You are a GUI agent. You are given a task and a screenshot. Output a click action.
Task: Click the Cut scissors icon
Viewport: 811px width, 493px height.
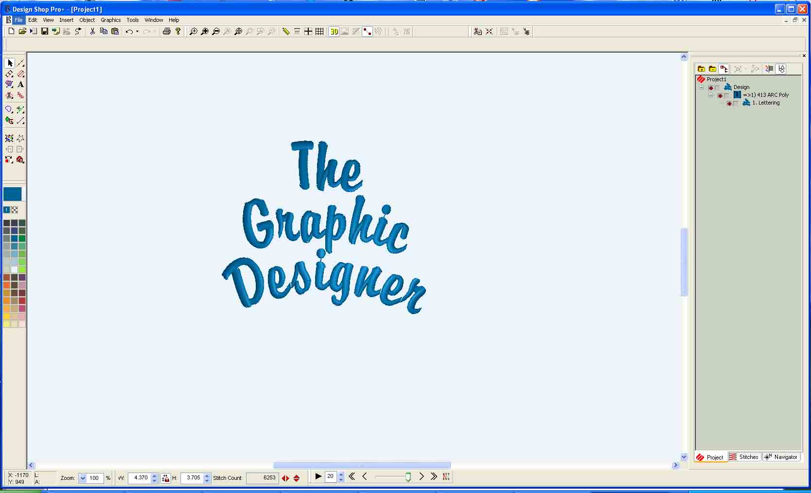[92, 32]
